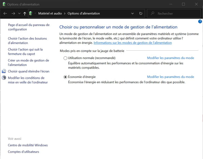Click the battery icon in the address bar
This screenshot has height=159, width=203.
pyautogui.click(x=31, y=13)
